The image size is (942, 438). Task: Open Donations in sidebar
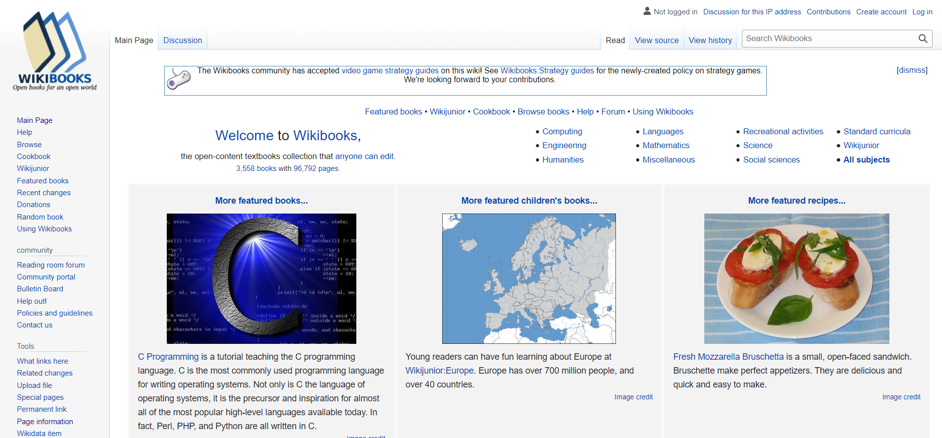click(x=34, y=205)
